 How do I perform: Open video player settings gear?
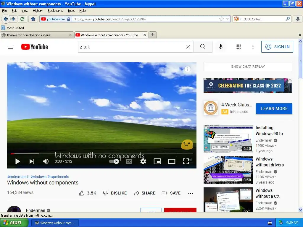pos(143,161)
